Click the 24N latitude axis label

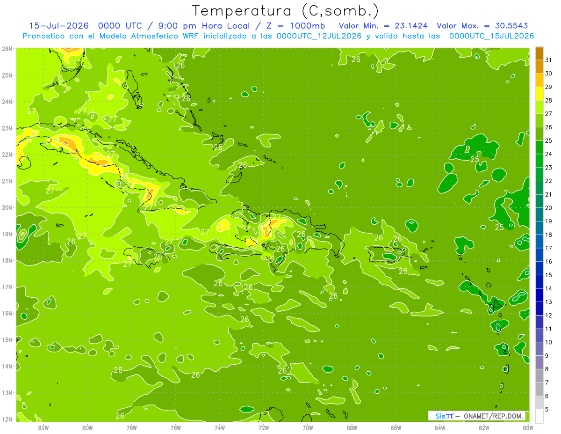coord(7,102)
